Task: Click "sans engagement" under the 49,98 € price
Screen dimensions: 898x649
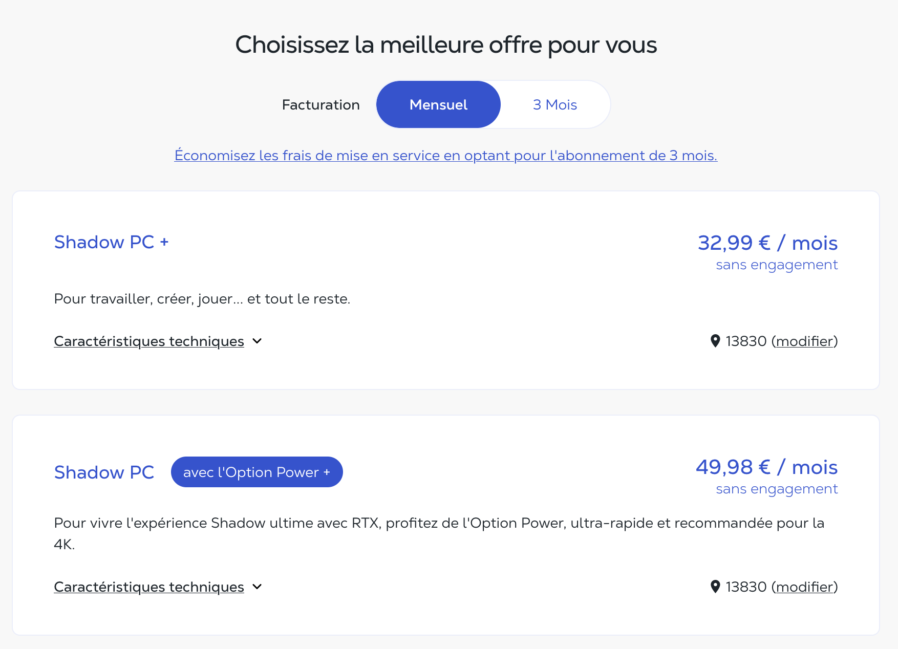Action: pos(777,489)
